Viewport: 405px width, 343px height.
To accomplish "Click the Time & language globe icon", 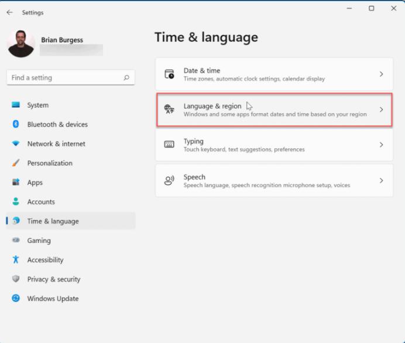I will (16, 221).
